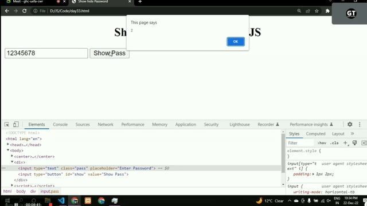This screenshot has height=206, width=367.
Task: Open the Sources tab
Action: click(x=83, y=125)
